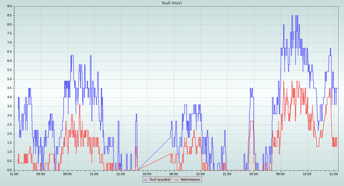Select the 4.5 y-axis tick label
The height and width of the screenshot is (186, 344).
click(9, 88)
